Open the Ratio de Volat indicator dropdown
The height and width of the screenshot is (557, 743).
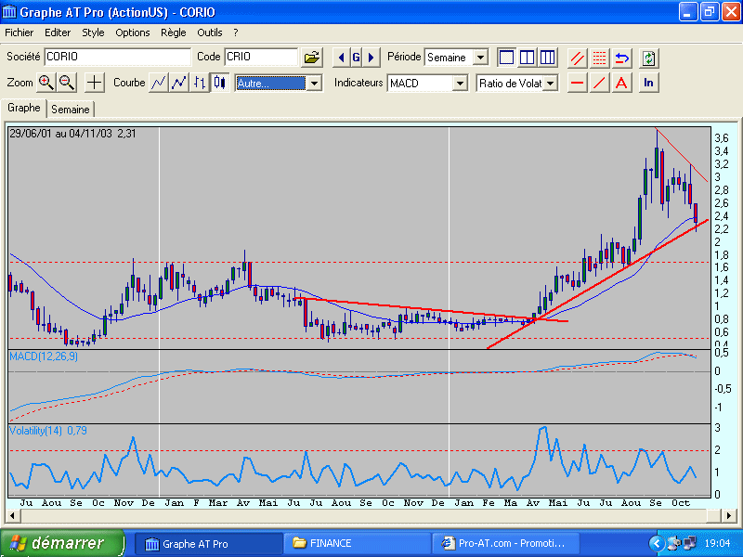pyautogui.click(x=550, y=84)
